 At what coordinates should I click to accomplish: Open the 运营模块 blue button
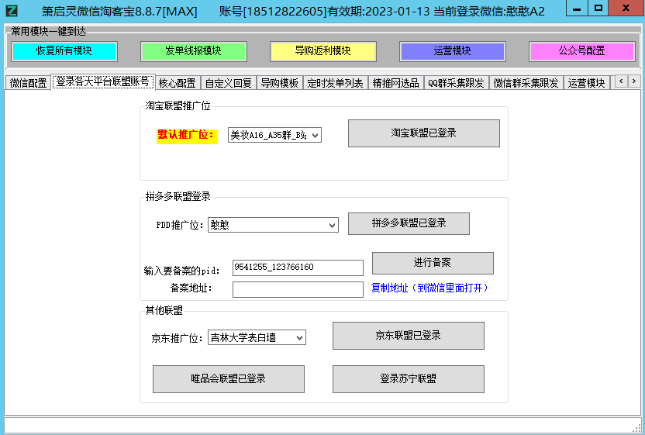pos(453,51)
